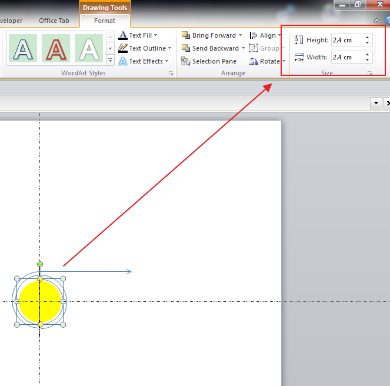Open the Text Outline dropdown arrow
The height and width of the screenshot is (386, 390).
coord(170,48)
